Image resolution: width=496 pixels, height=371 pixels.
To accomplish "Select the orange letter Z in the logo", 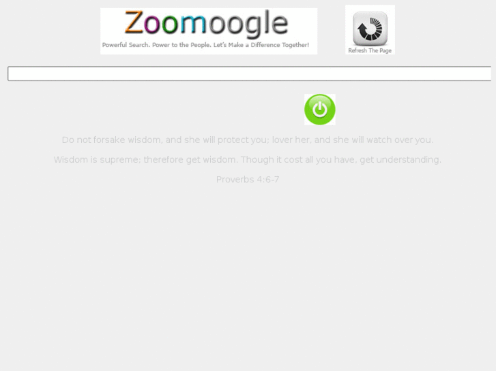I will (134, 22).
